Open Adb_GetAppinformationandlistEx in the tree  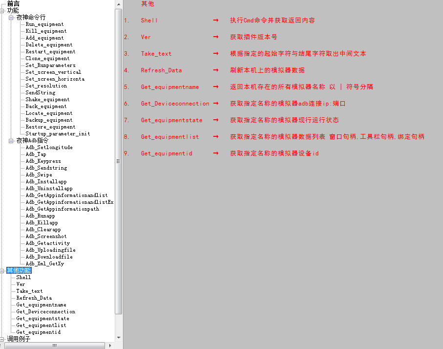(69, 202)
